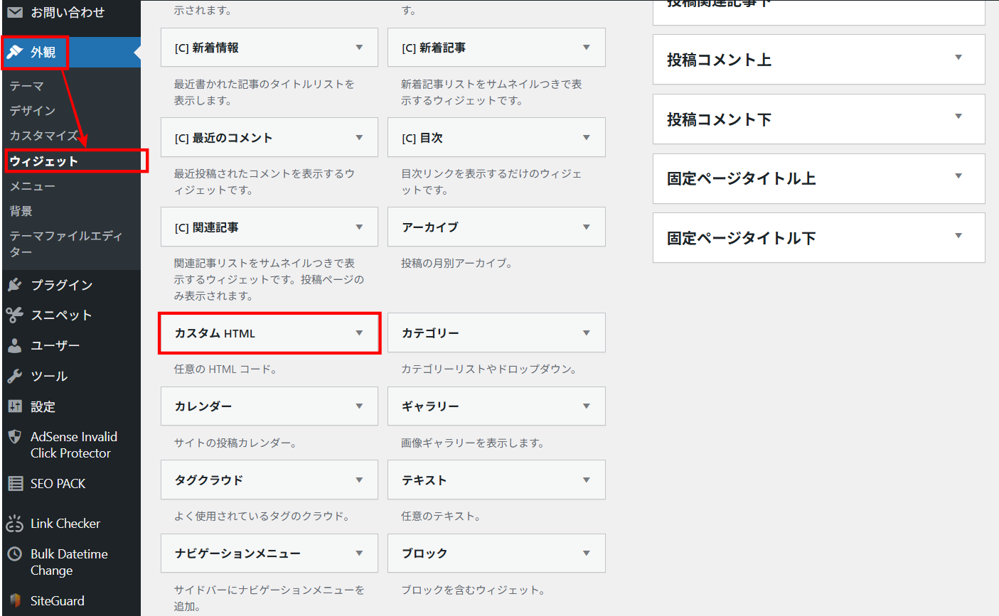Click the user icon for ユーザー
The width and height of the screenshot is (999, 616).
(14, 346)
